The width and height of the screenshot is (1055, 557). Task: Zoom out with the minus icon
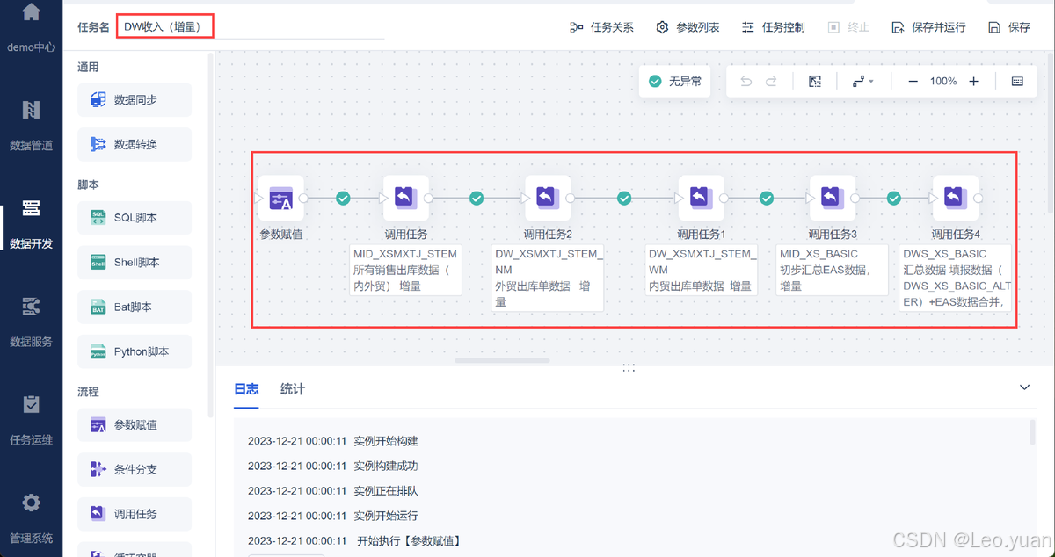(x=913, y=81)
